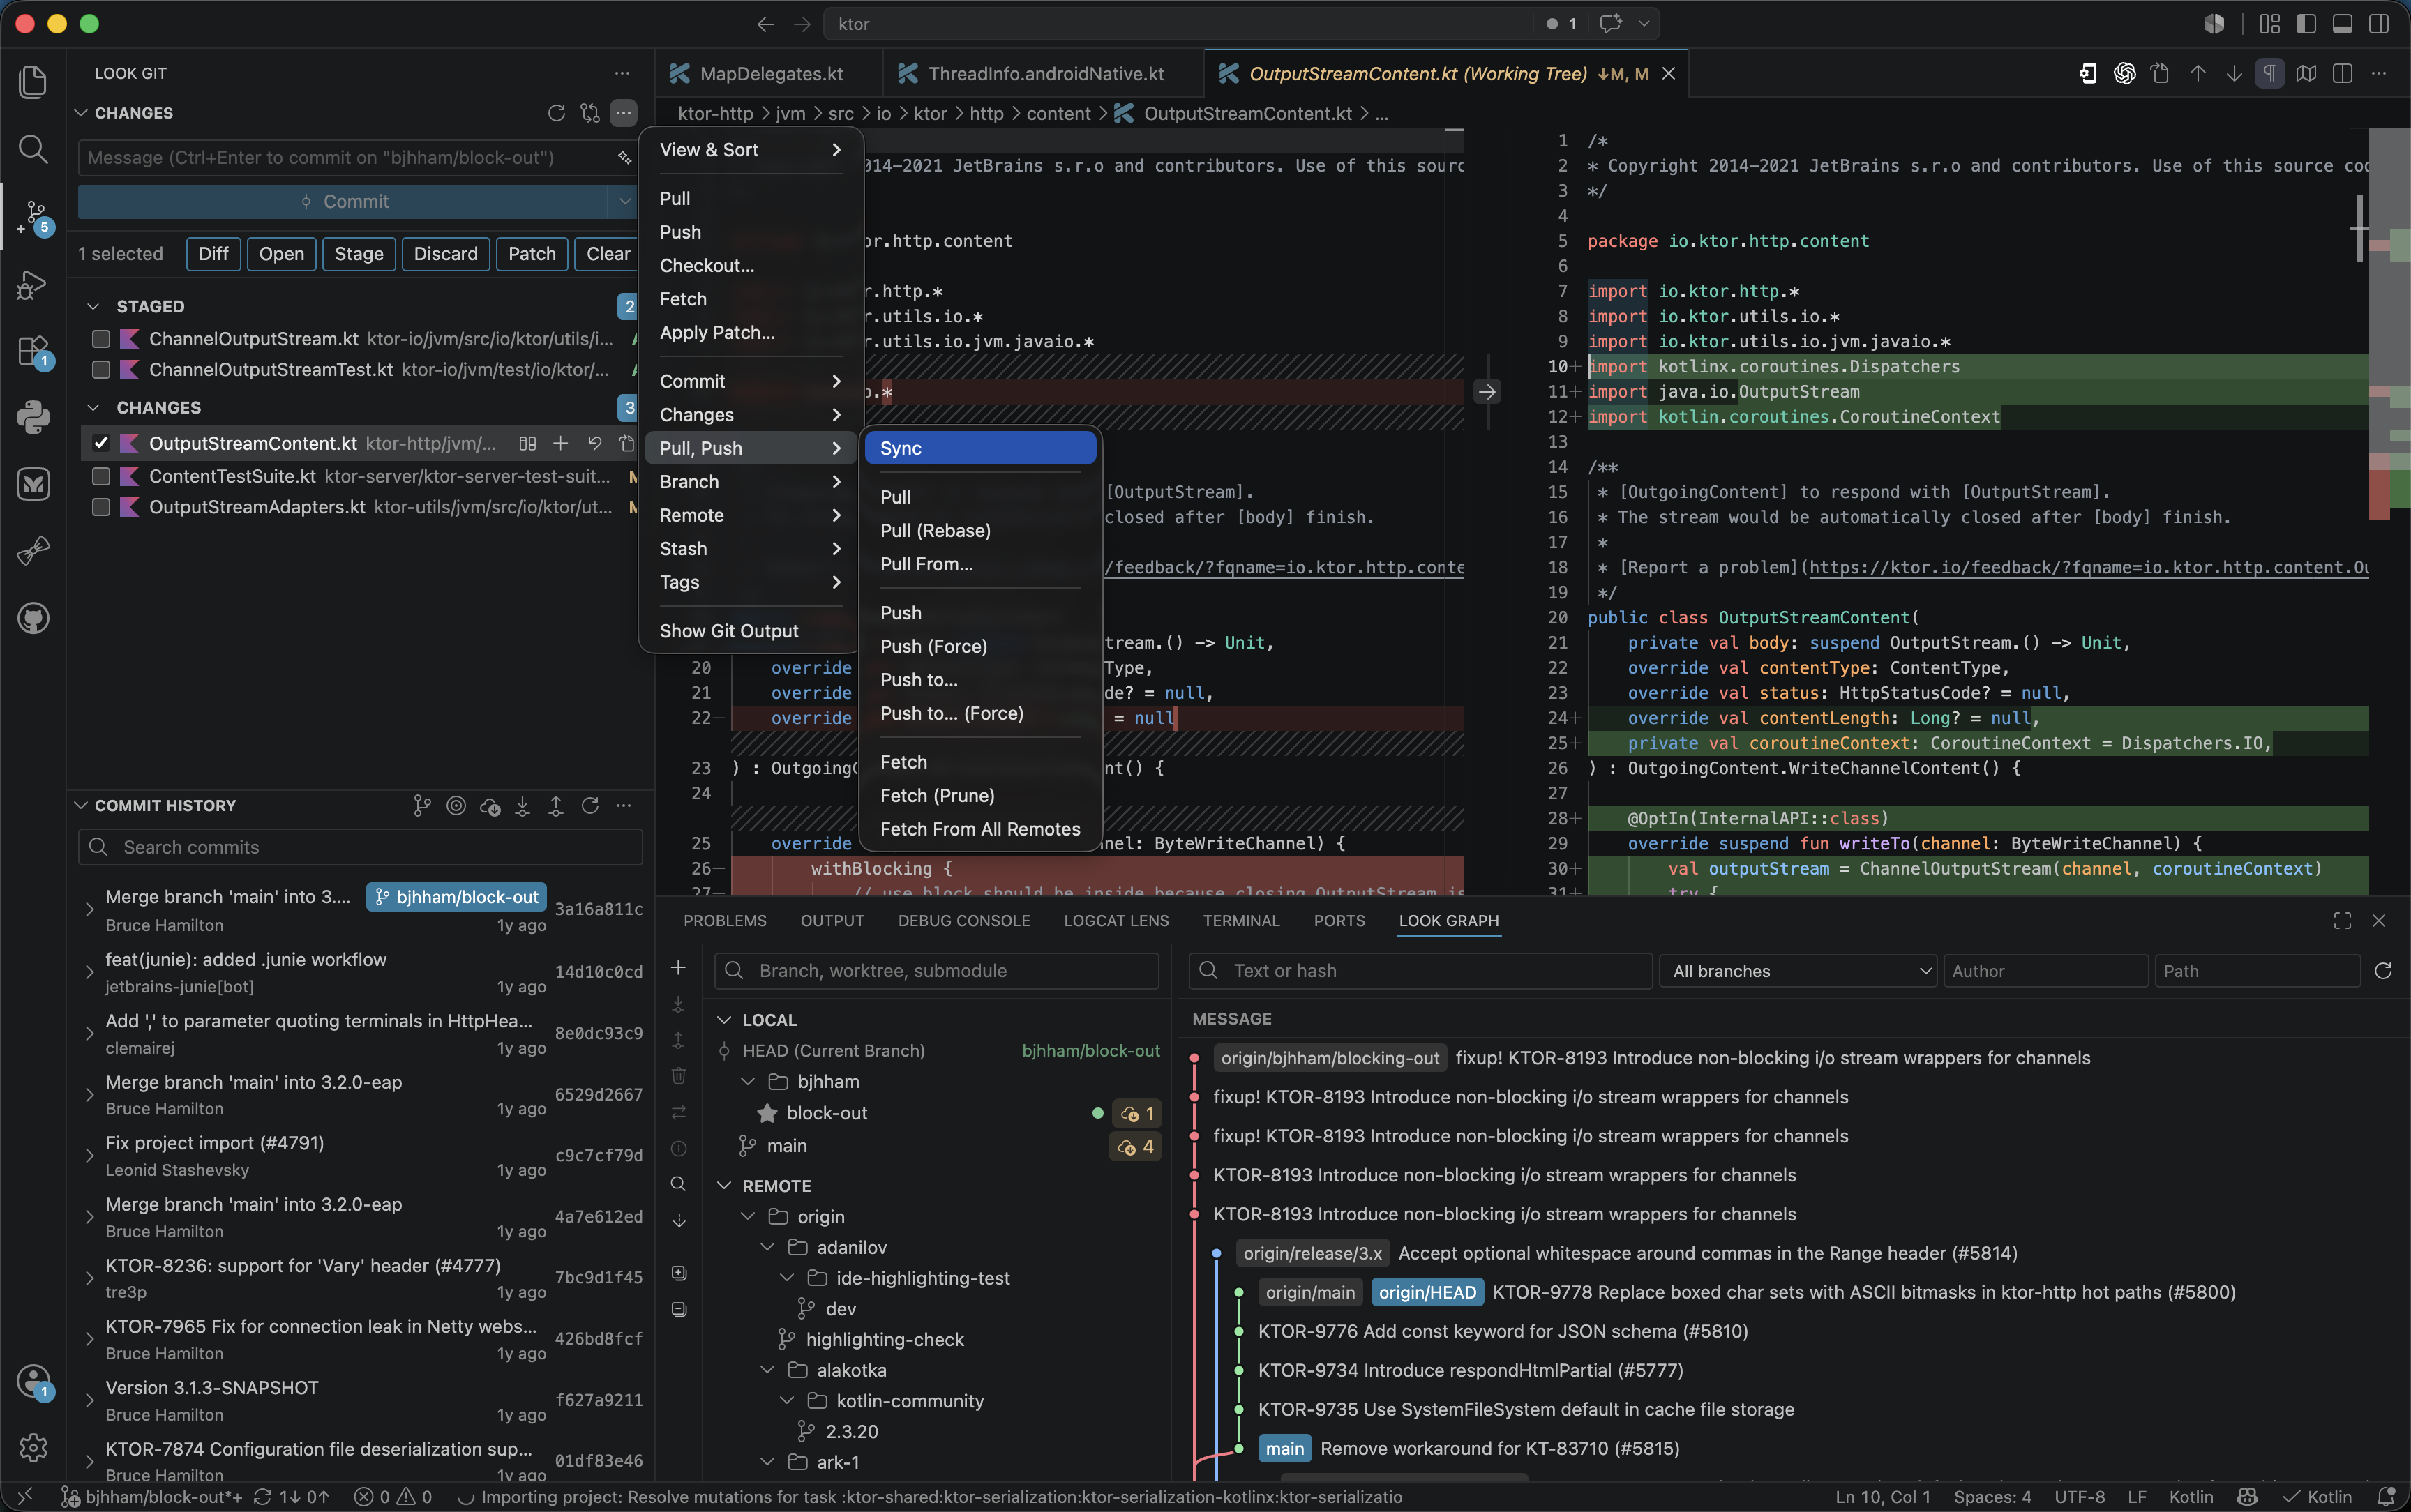This screenshot has height=1512, width=2411.
Task: Check OutputStreamAdapters.kt checkbox
Action: (x=101, y=507)
